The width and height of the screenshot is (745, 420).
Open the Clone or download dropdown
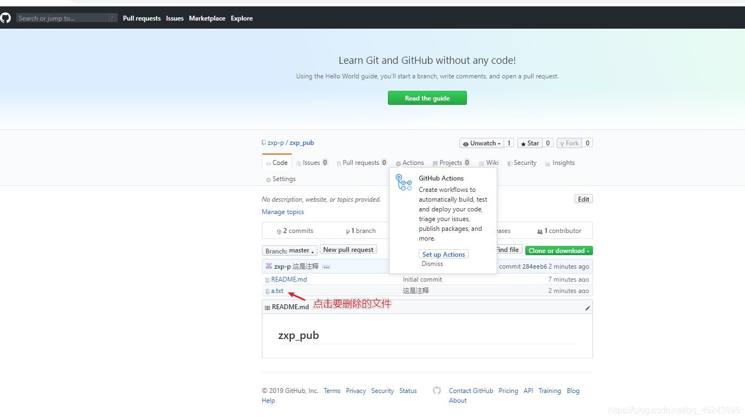559,251
